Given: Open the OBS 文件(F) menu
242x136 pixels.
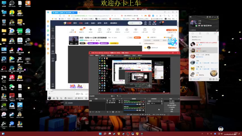Looking at the screenshot, I should point(92,55).
